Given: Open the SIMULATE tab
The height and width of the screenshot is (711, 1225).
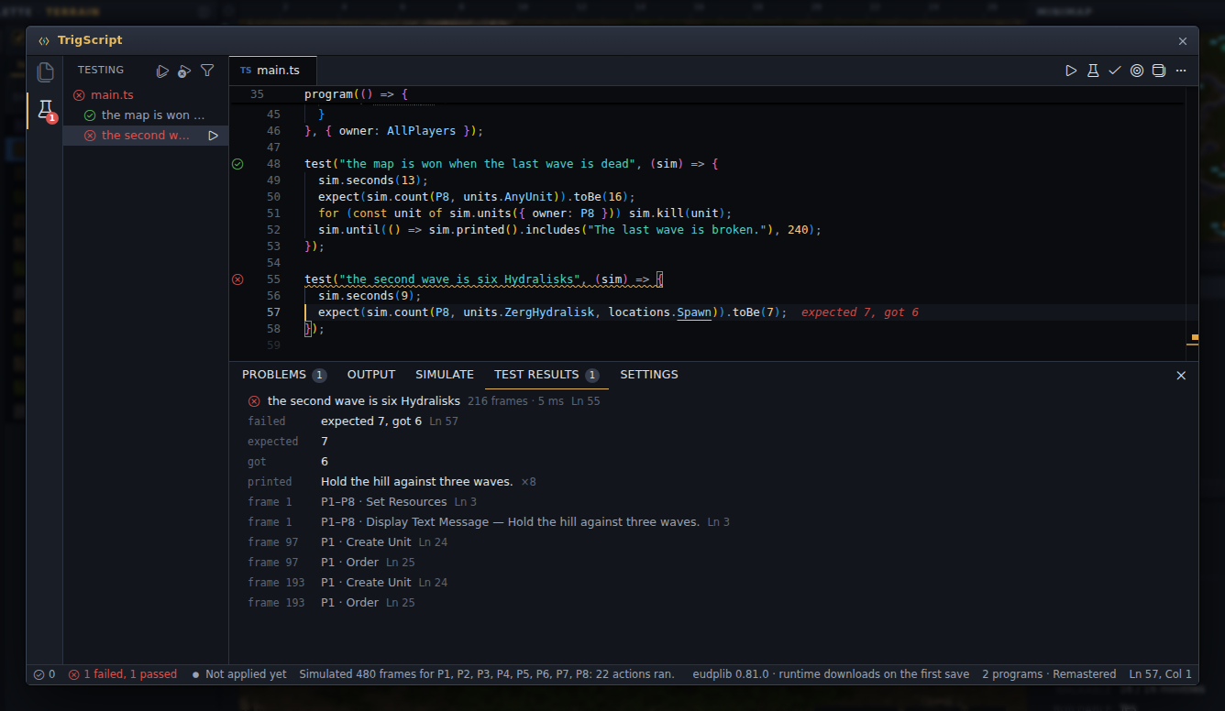Looking at the screenshot, I should click(445, 375).
